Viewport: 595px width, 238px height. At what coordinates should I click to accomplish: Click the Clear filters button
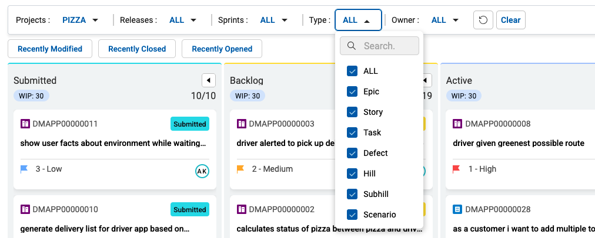(x=511, y=20)
